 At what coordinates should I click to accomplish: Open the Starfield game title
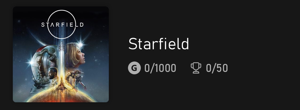pos(159,44)
